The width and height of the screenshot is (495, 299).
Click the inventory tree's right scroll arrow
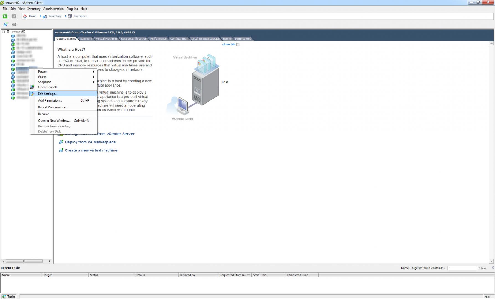click(50, 261)
